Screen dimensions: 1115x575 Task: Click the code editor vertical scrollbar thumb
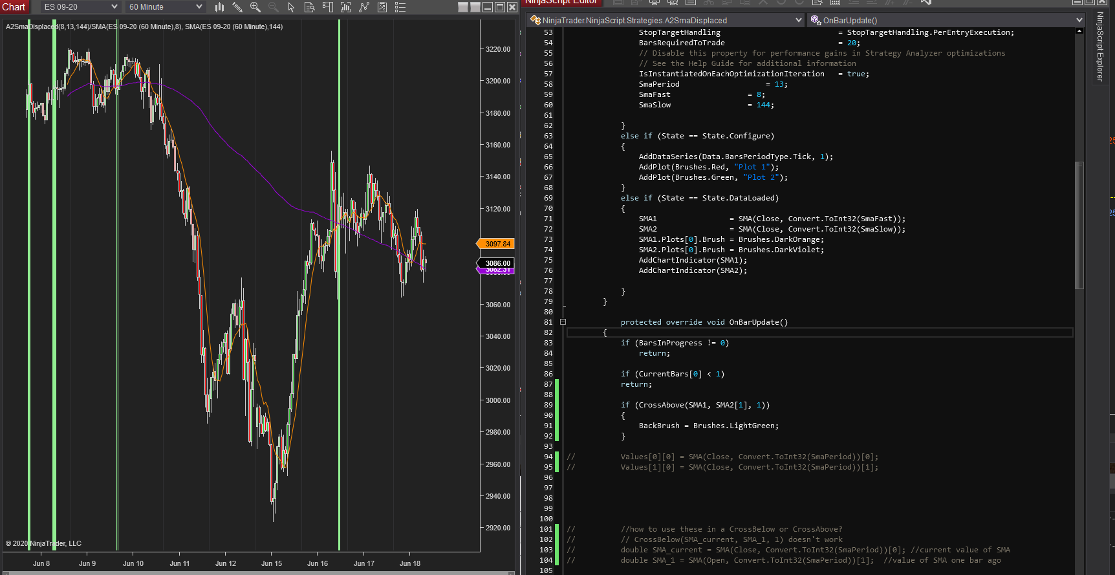1079,225
